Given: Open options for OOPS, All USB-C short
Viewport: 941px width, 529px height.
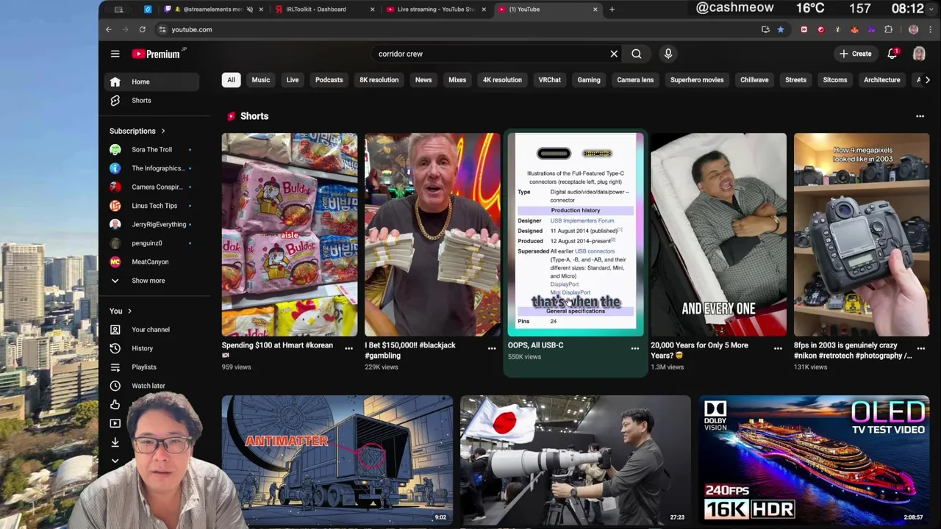Looking at the screenshot, I should click(x=635, y=348).
